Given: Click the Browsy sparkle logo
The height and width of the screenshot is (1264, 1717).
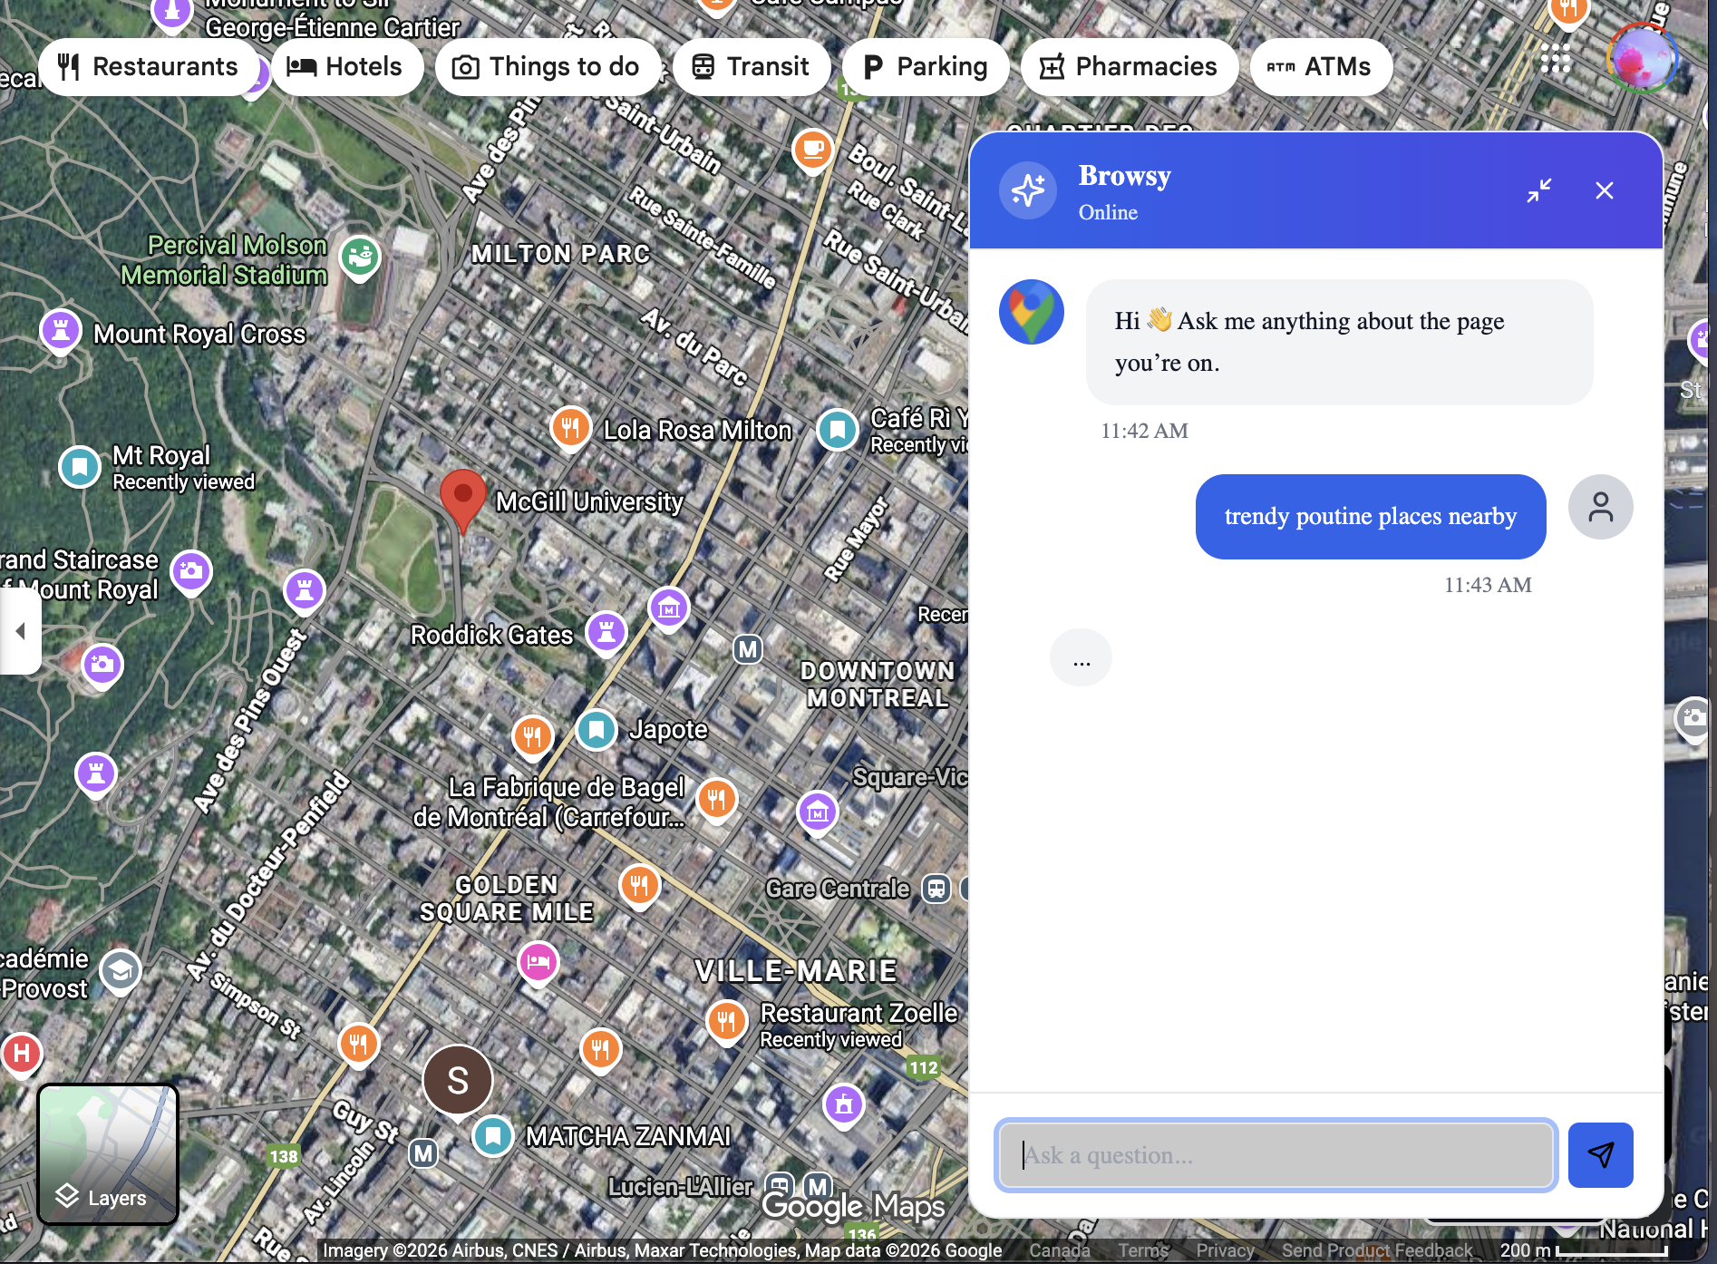Looking at the screenshot, I should [1028, 190].
